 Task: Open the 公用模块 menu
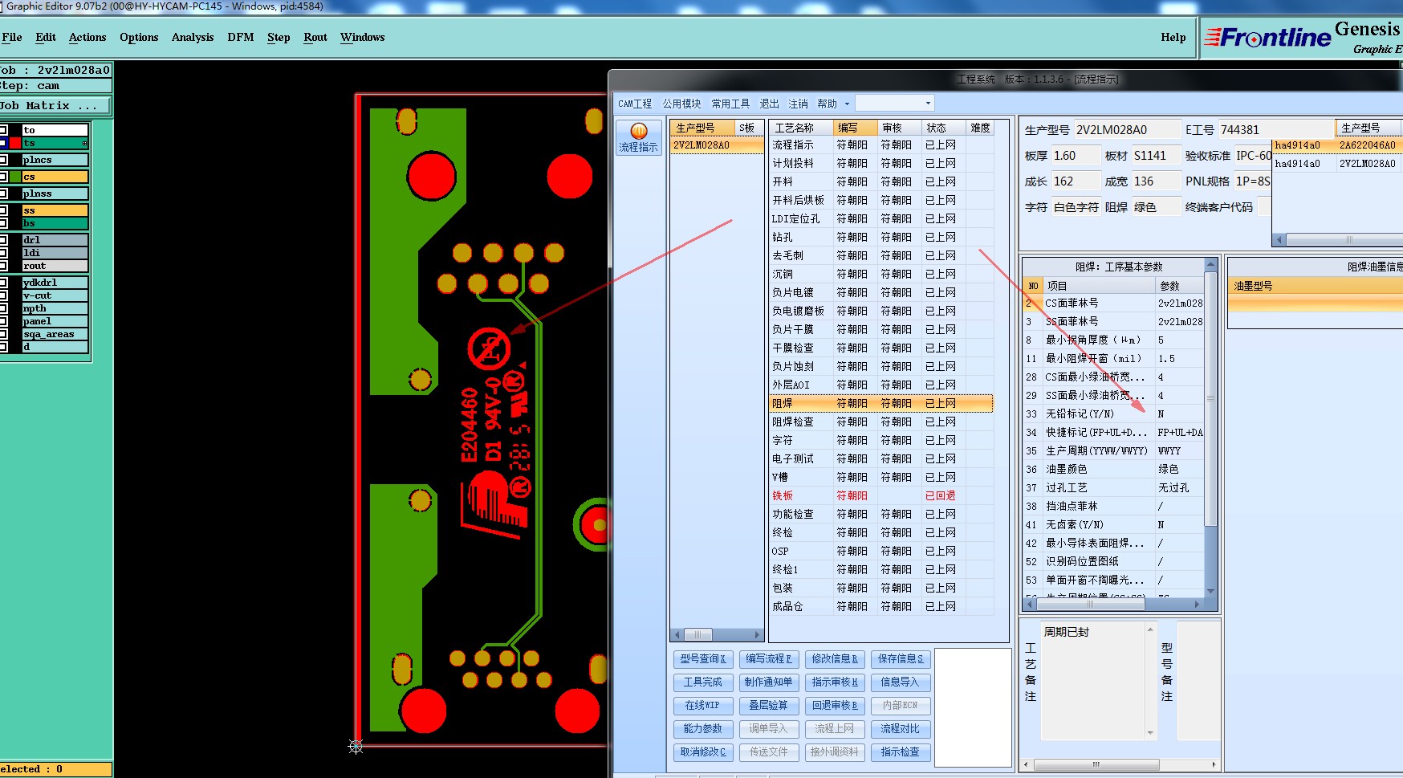pyautogui.click(x=682, y=104)
